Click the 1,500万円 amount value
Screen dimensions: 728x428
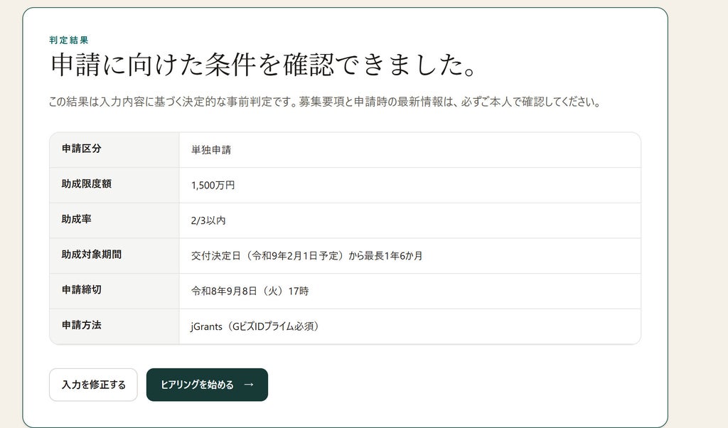click(x=213, y=186)
